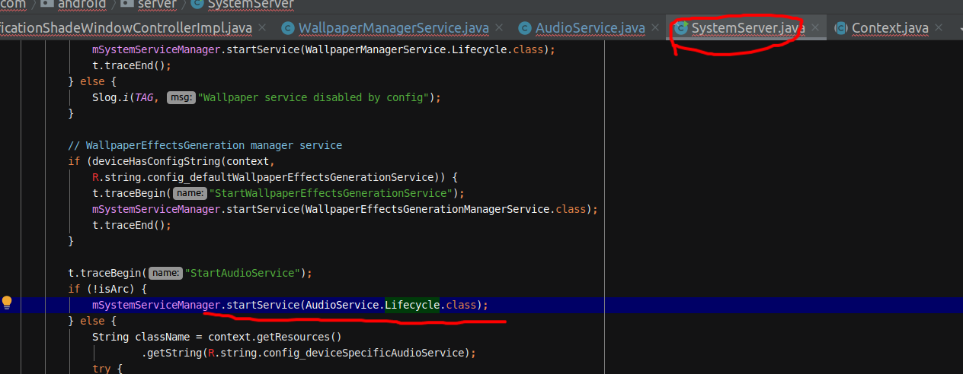Click 'name:' hint before StartWallpaperEffectsGenerationService string
Viewport: 963px width, 374px height.
pos(190,193)
